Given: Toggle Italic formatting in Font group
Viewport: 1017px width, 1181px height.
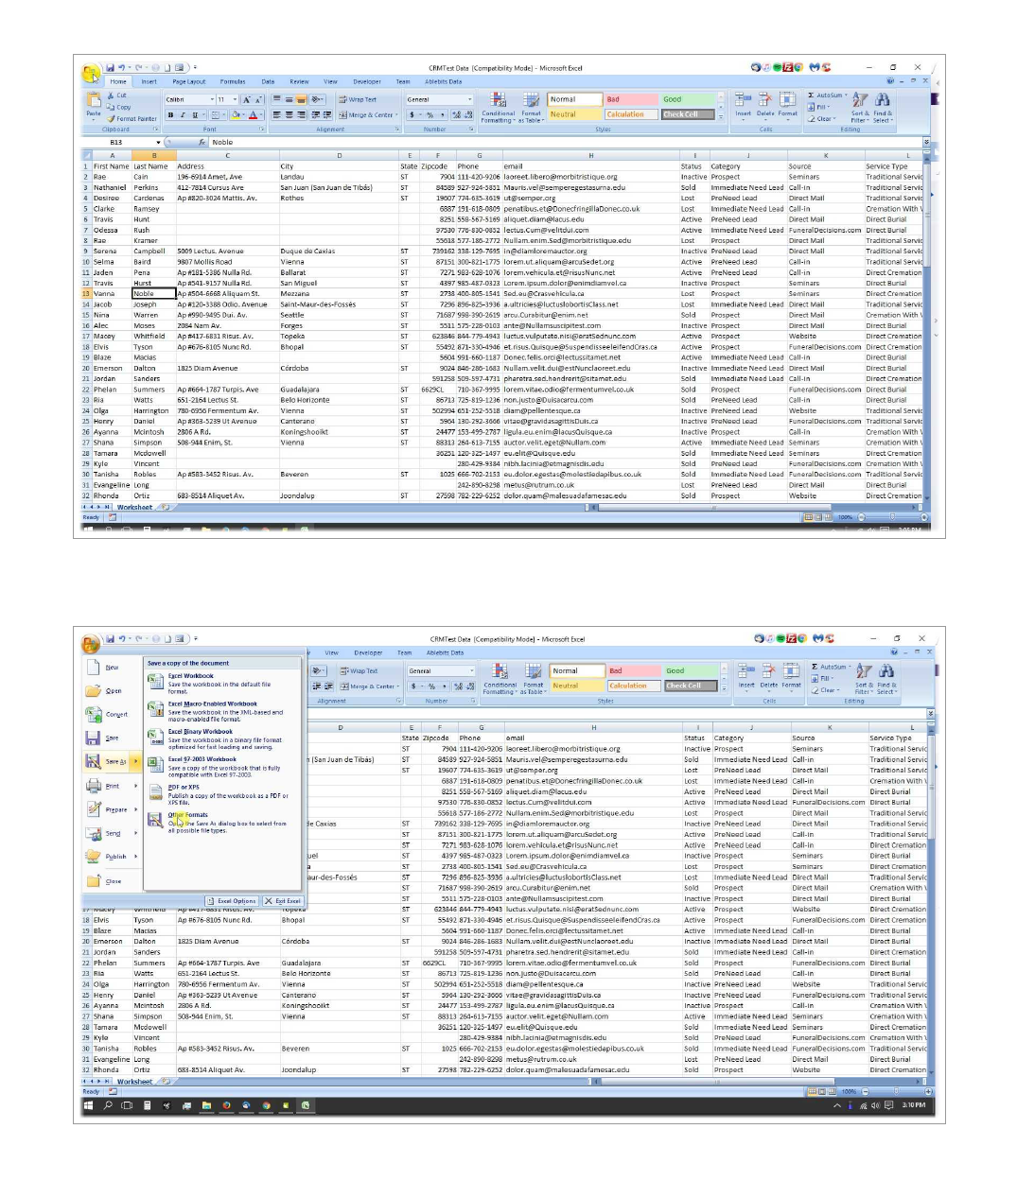Looking at the screenshot, I should tap(183, 115).
